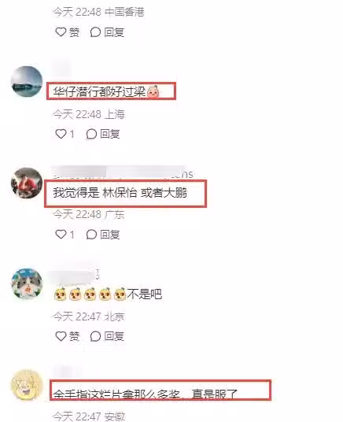Image resolution: width=343 pixels, height=422 pixels.
Task: Click the 今天 22:48 广东 timestamp
Action: [89, 214]
